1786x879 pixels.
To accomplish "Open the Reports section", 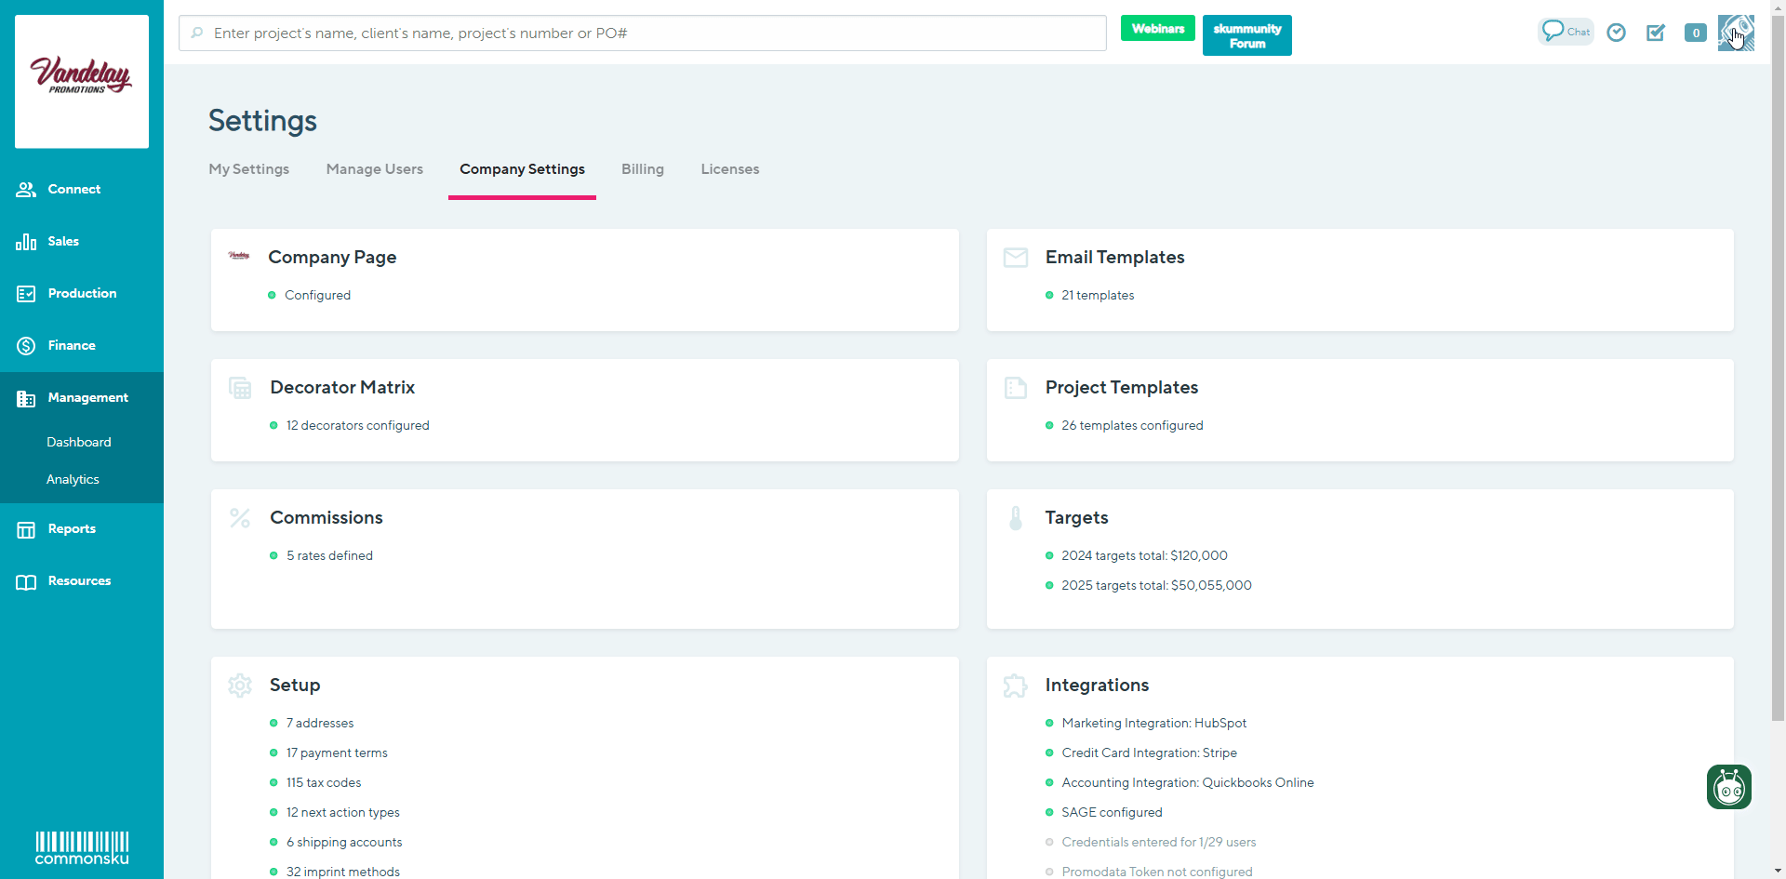I will [72, 528].
